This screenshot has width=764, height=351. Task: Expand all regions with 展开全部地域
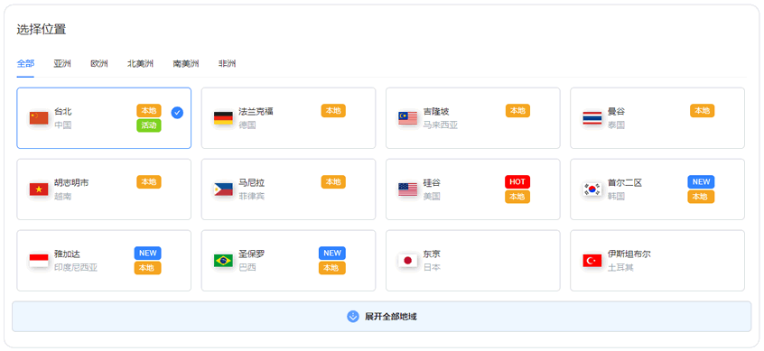[381, 317]
